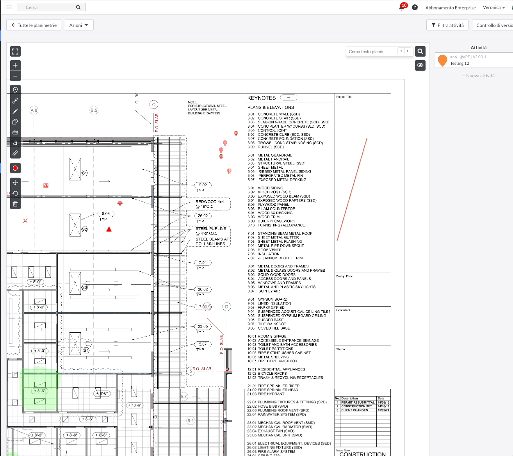
Task: Open the Azioni dropdown
Action: [79, 25]
